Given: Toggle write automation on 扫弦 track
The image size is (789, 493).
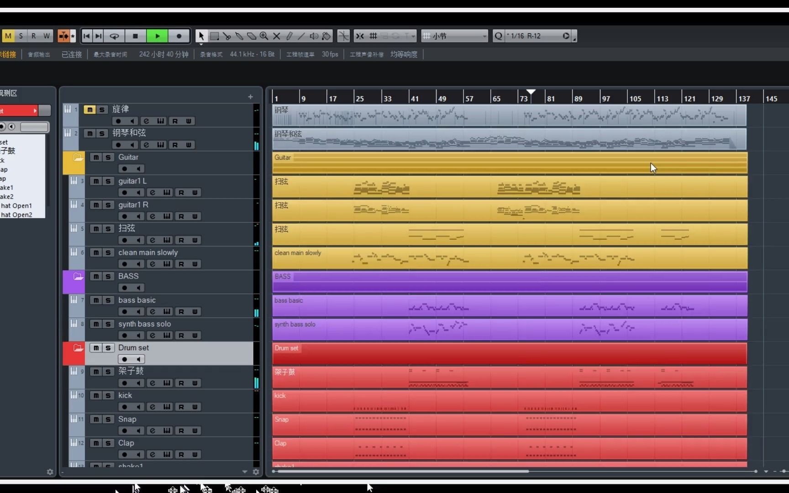Looking at the screenshot, I should tap(195, 241).
